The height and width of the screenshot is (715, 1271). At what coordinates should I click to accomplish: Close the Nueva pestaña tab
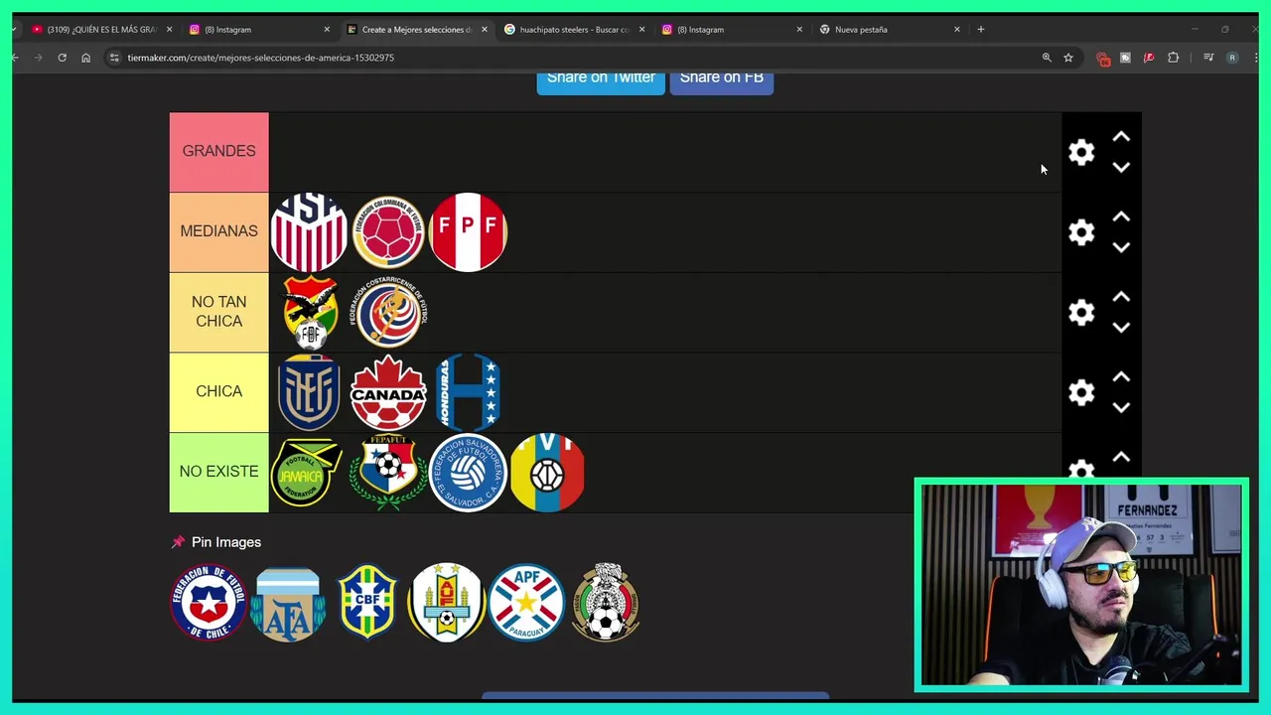click(x=957, y=30)
